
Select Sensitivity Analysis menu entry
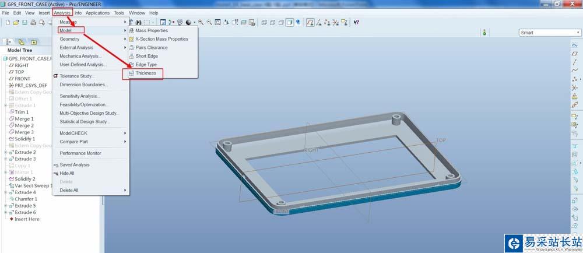(80, 96)
